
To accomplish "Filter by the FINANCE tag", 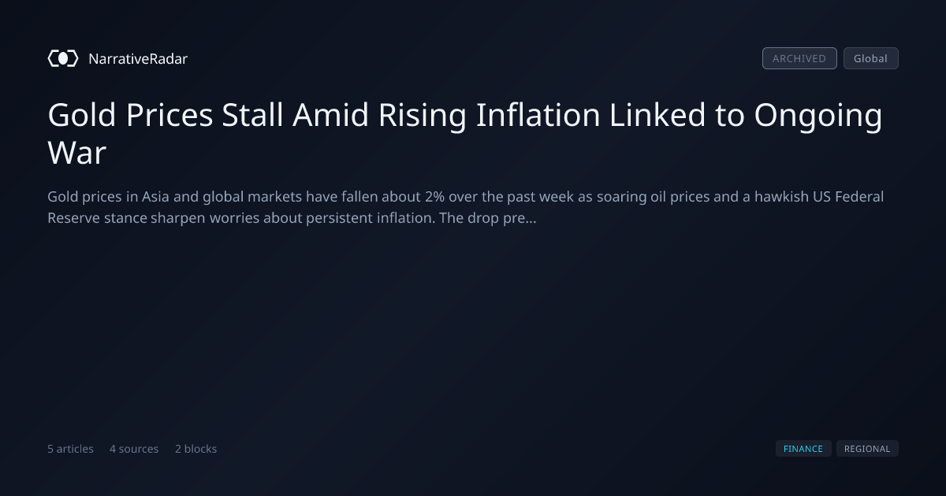I will tap(803, 449).
